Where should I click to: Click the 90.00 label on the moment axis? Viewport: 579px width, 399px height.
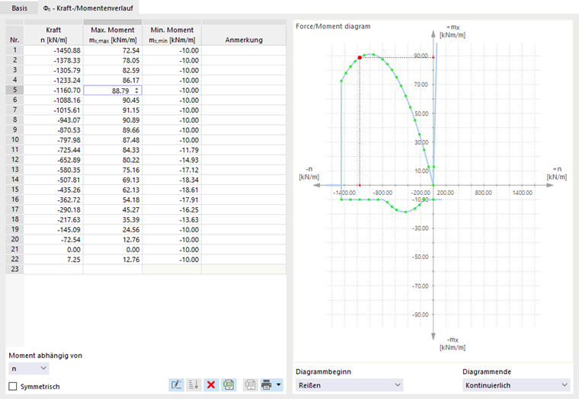point(421,56)
